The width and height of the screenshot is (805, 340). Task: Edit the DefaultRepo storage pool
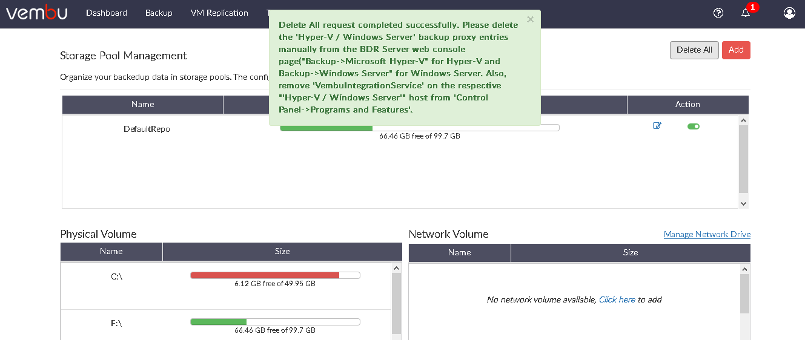click(657, 126)
